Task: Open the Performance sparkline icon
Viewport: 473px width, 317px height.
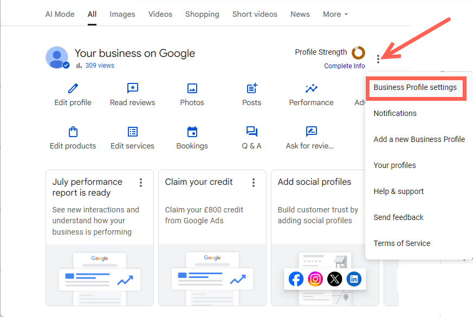Action: click(x=311, y=88)
